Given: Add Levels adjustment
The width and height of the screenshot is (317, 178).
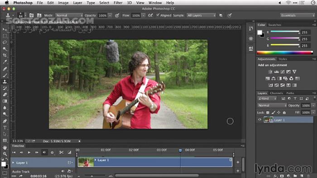Looking at the screenshot, I should pos(276,72).
